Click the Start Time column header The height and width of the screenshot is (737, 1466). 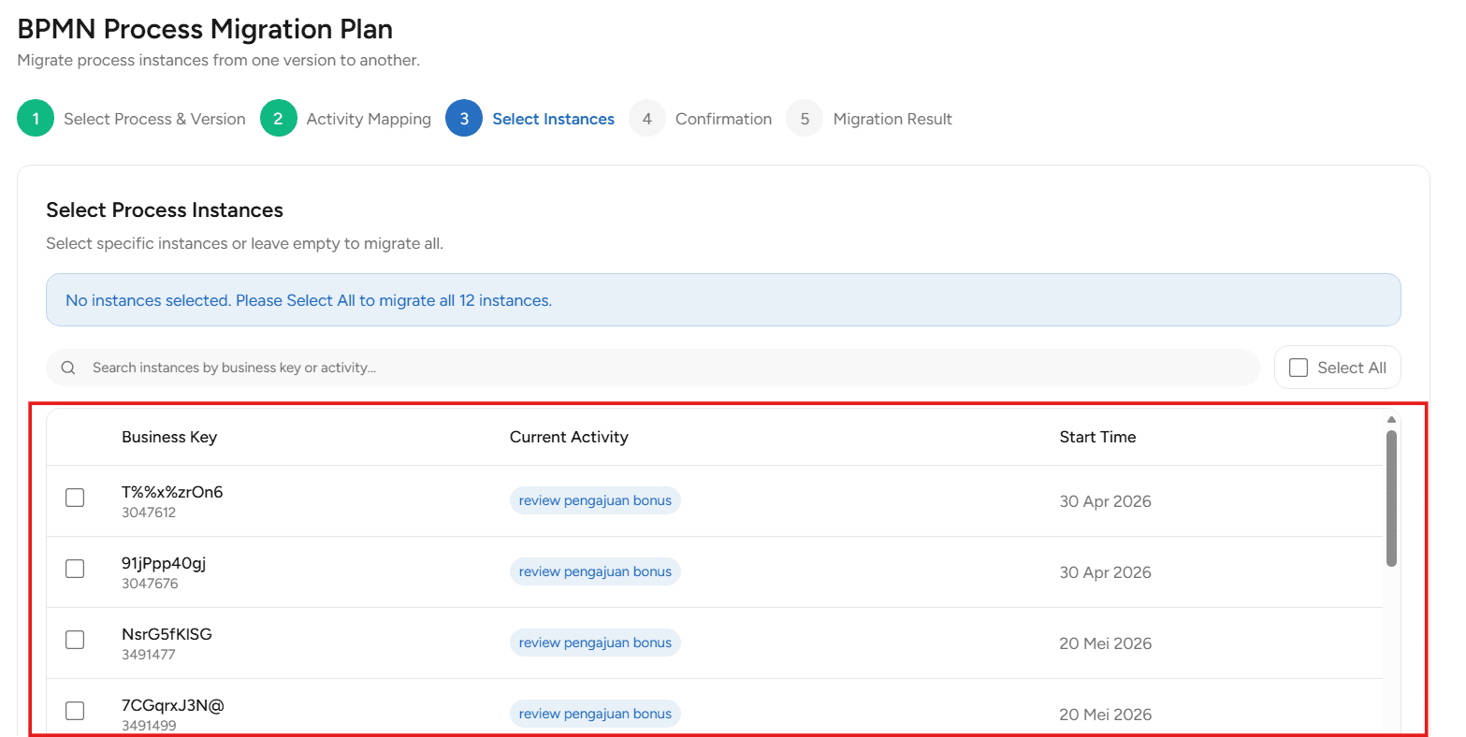1097,437
